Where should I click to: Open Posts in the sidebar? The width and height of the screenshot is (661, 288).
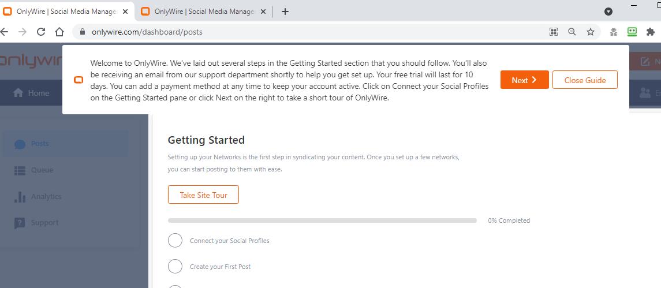coord(65,144)
